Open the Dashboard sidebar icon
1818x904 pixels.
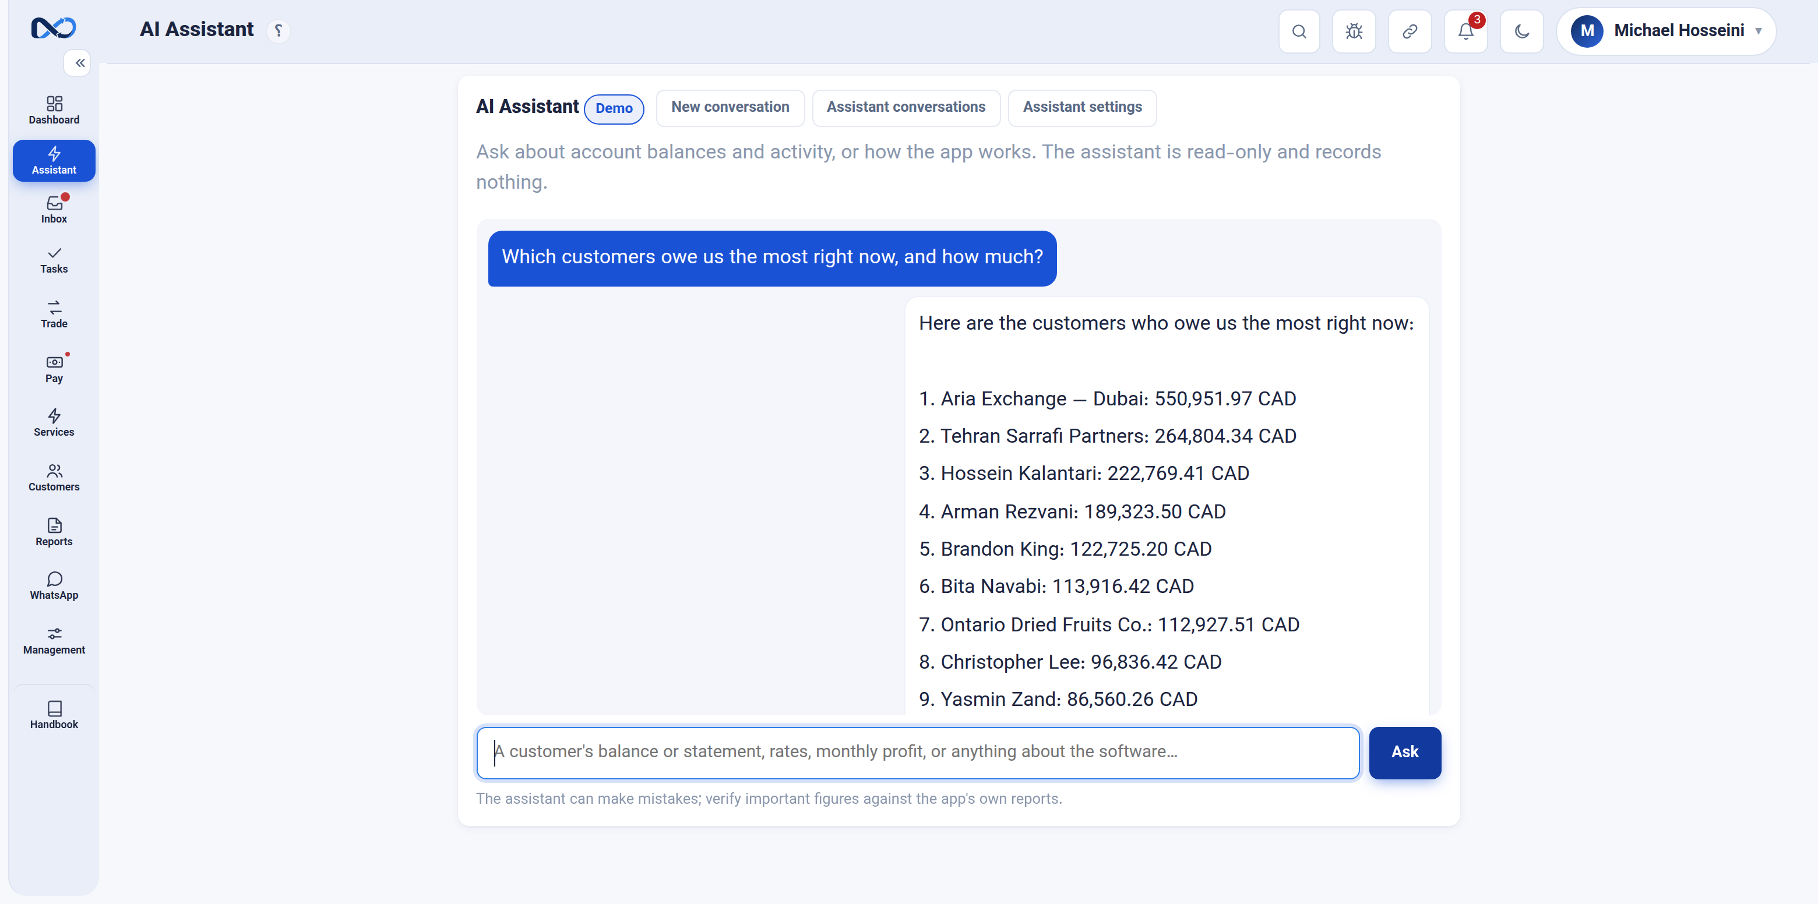tap(54, 111)
